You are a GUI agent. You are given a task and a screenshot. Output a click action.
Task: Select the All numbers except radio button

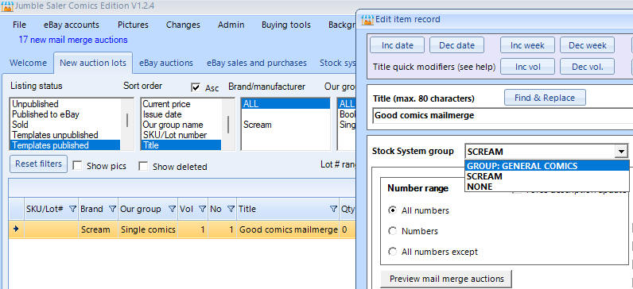[x=392, y=252]
